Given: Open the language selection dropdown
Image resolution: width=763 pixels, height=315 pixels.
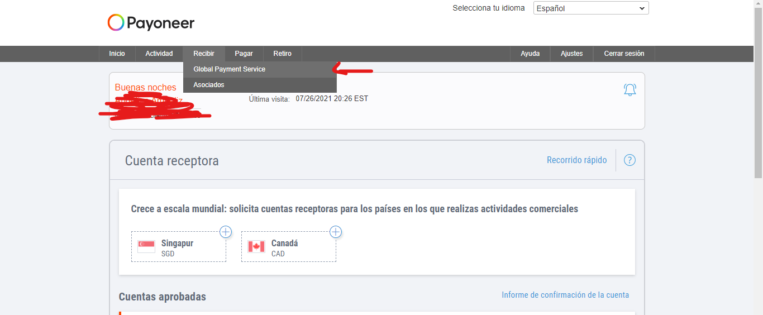Looking at the screenshot, I should tap(591, 8).
